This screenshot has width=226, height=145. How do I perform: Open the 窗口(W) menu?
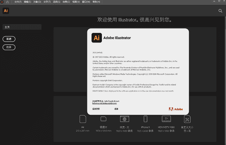point(86,2)
